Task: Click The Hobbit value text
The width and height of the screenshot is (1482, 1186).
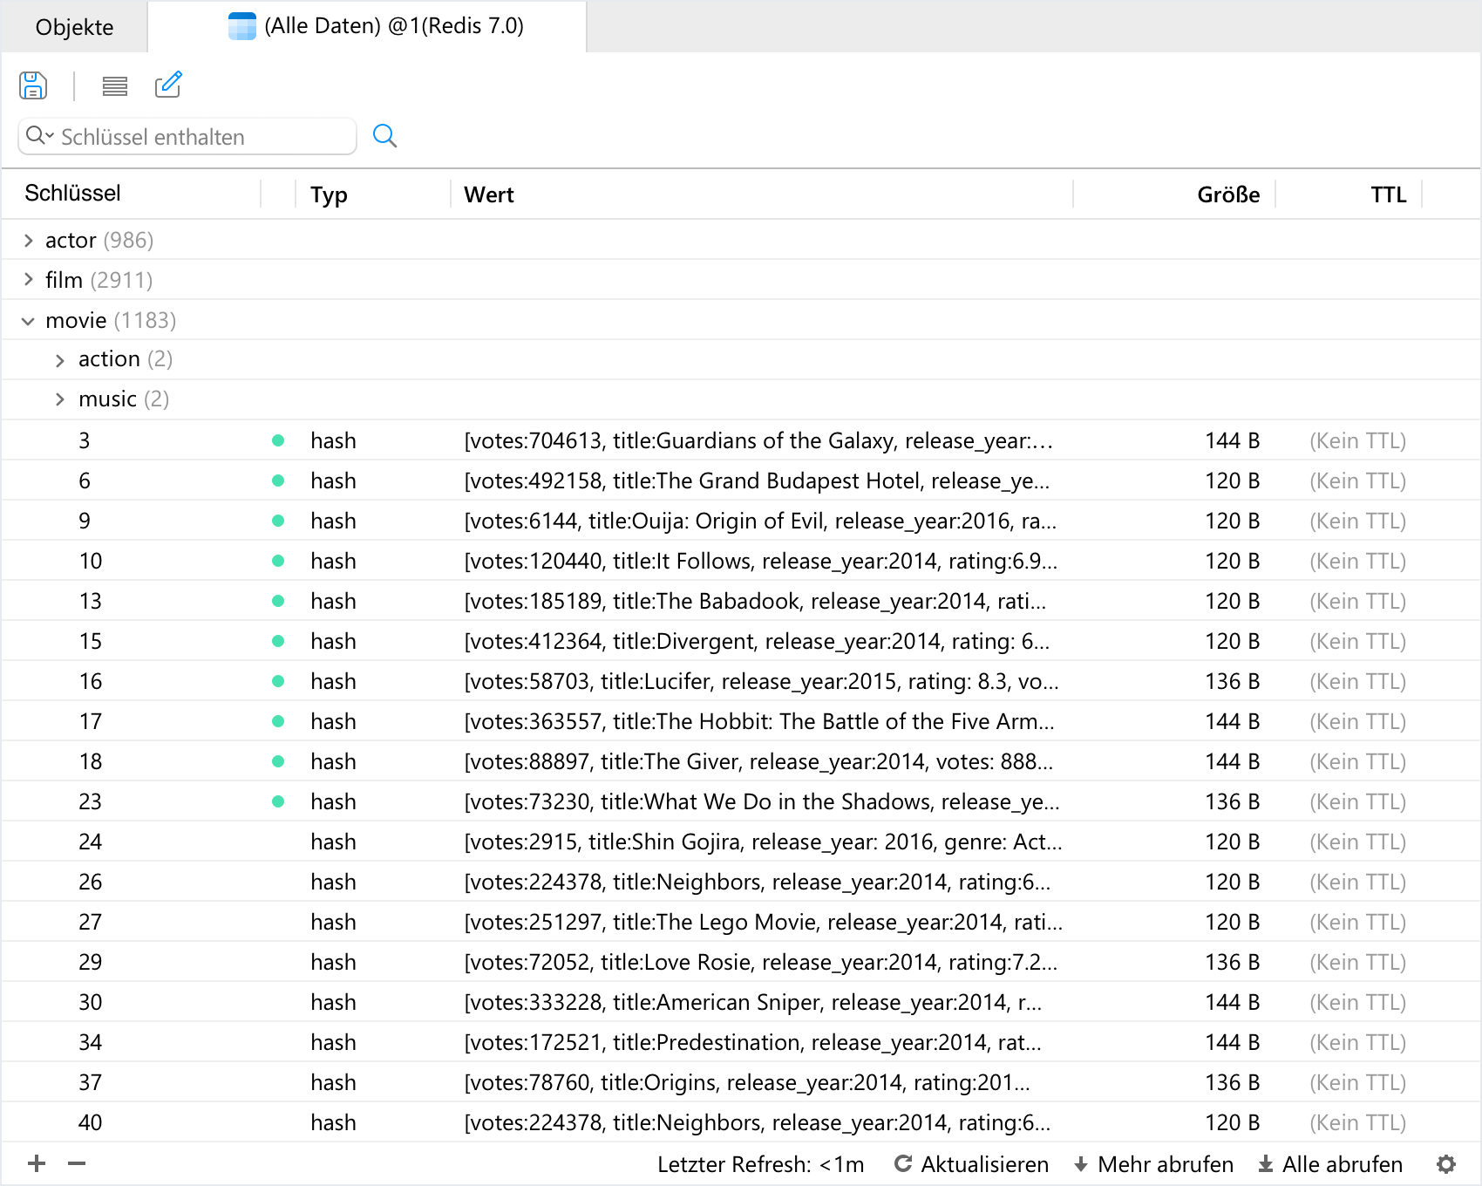Action: (759, 721)
